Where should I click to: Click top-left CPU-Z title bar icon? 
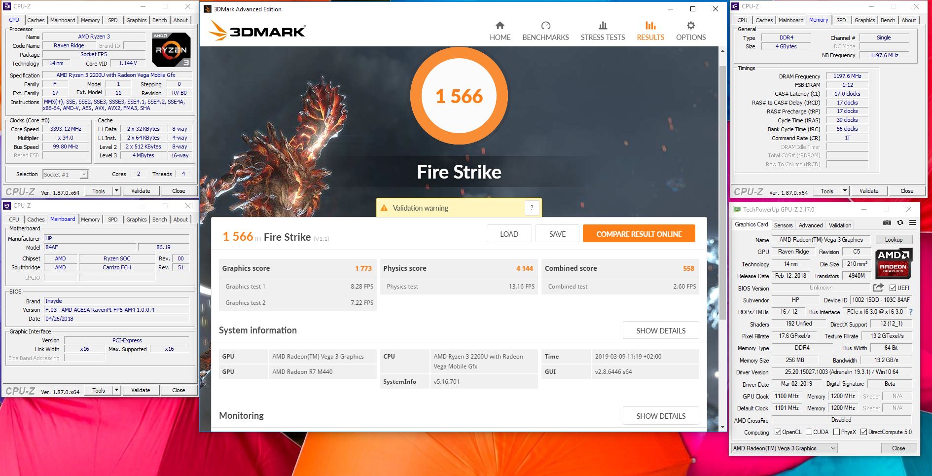pyautogui.click(x=7, y=6)
